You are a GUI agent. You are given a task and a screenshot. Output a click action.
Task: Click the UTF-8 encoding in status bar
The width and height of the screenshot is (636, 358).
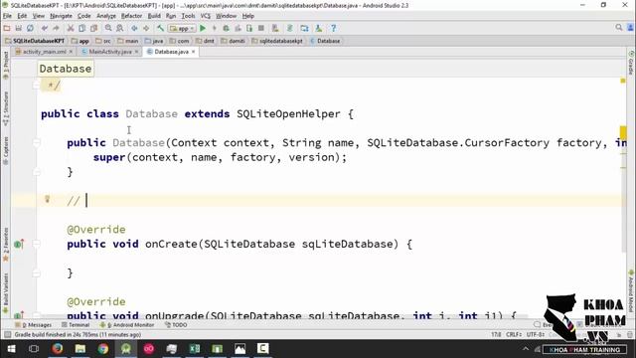pos(535,334)
